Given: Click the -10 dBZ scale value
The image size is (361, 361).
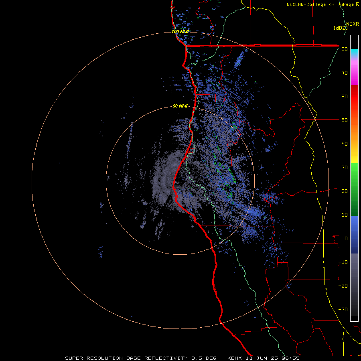Looking at the screenshot, I should pos(343,262).
